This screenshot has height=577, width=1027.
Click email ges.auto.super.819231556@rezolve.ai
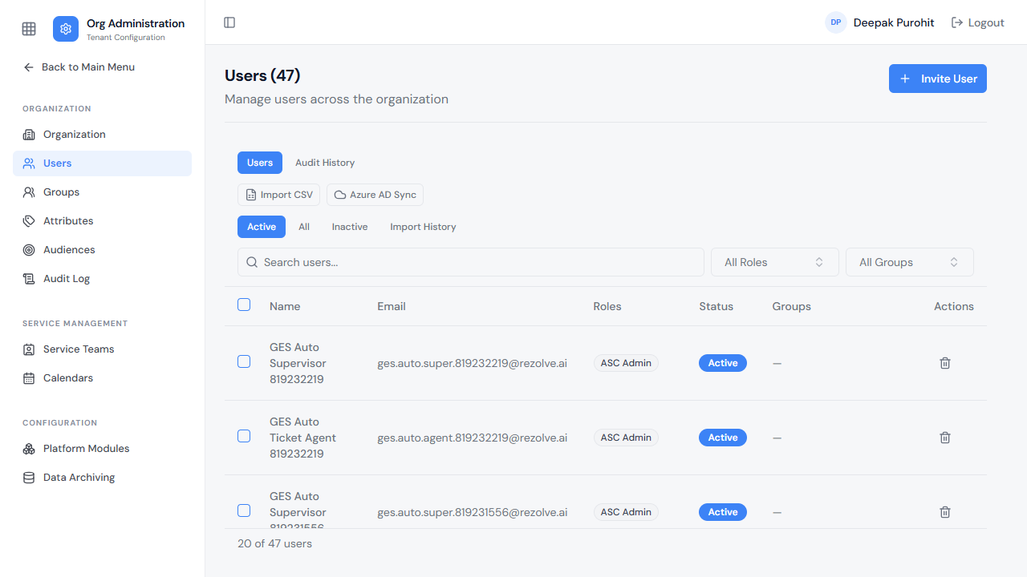click(x=473, y=512)
